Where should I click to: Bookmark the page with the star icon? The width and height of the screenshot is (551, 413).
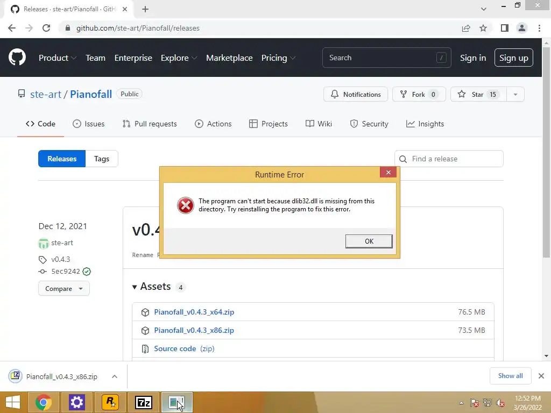(x=483, y=28)
